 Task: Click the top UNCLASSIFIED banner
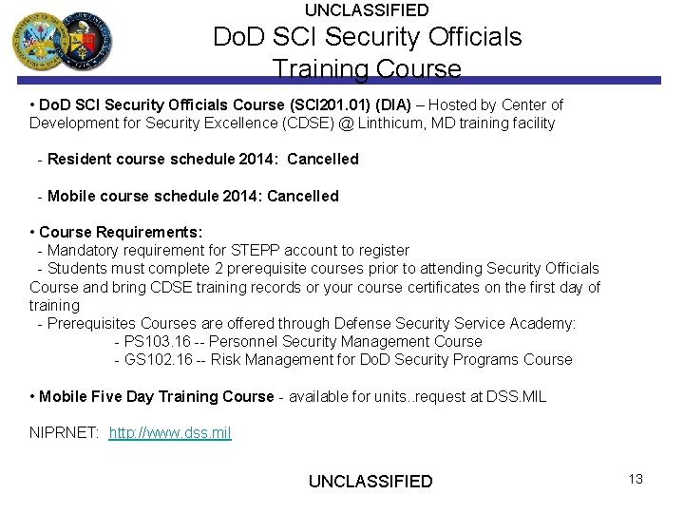tap(366, 9)
